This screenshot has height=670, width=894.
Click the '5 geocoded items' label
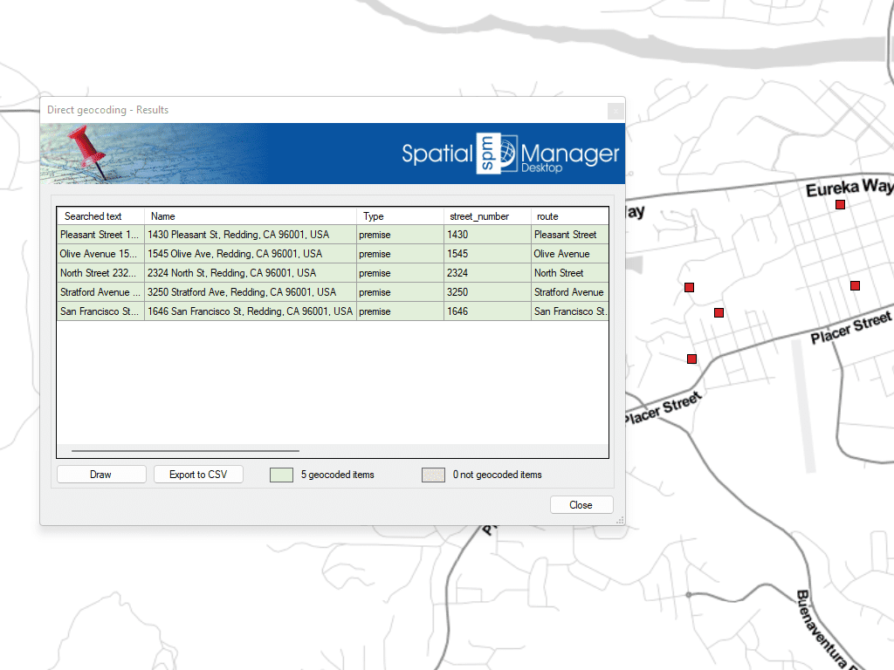pos(338,475)
